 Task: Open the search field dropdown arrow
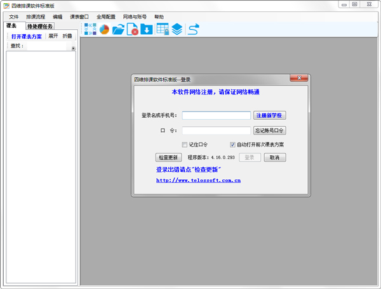tap(73, 48)
